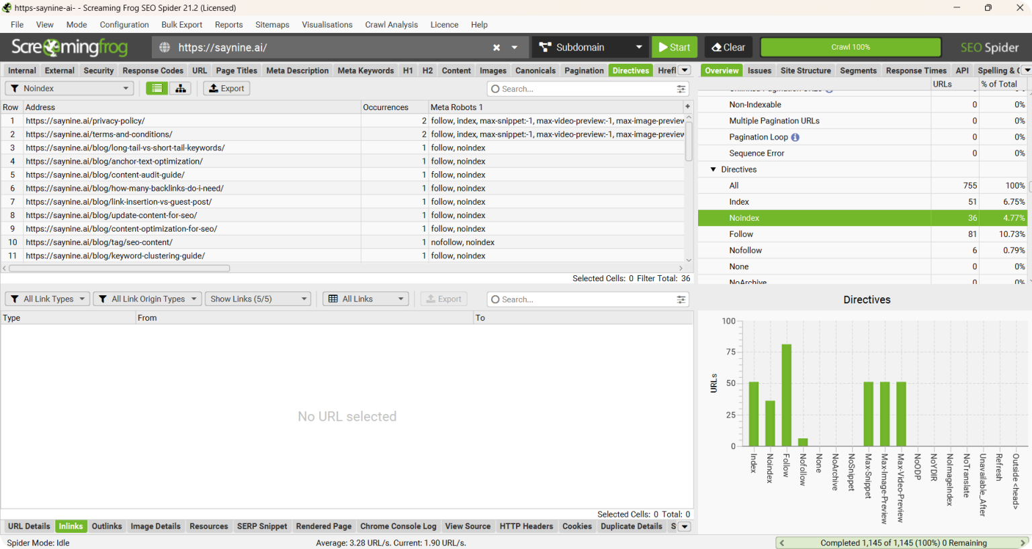Switch to the Page Titles tab
Viewport: 1032px width, 549px height.
click(x=236, y=70)
